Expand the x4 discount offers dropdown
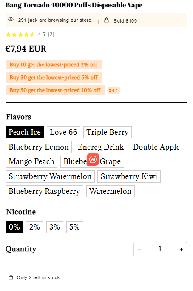The width and height of the screenshot is (193, 291). [x=114, y=90]
